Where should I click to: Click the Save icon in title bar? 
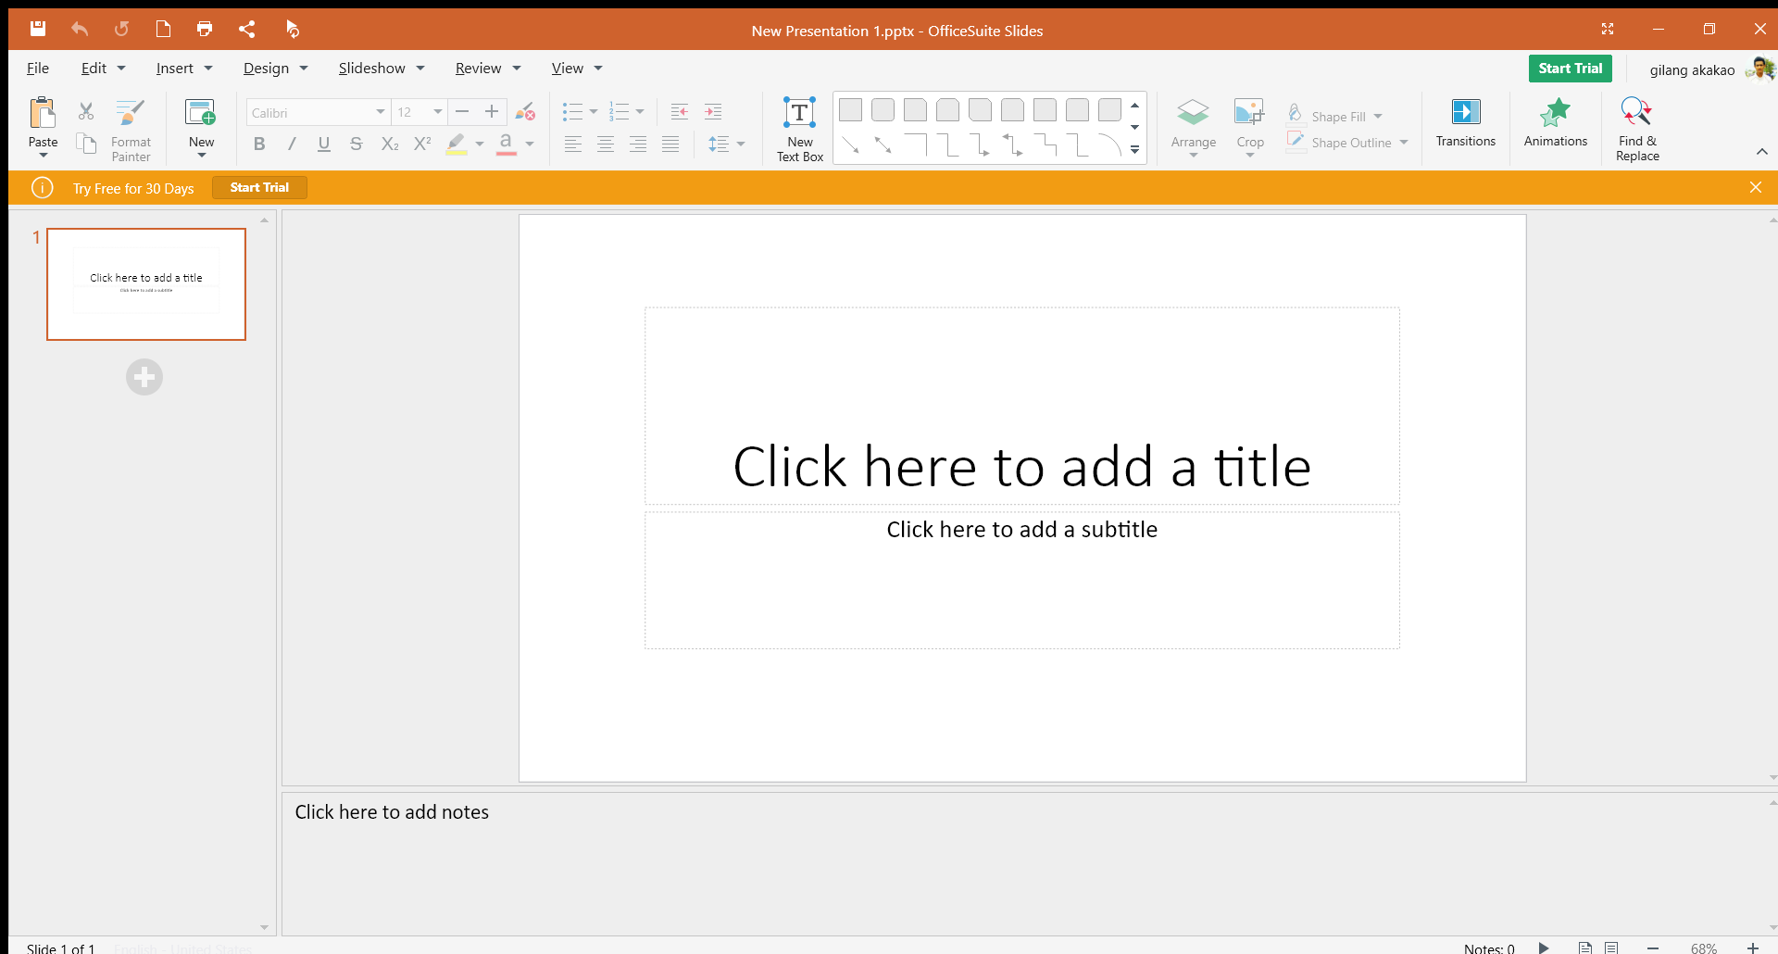(x=38, y=29)
